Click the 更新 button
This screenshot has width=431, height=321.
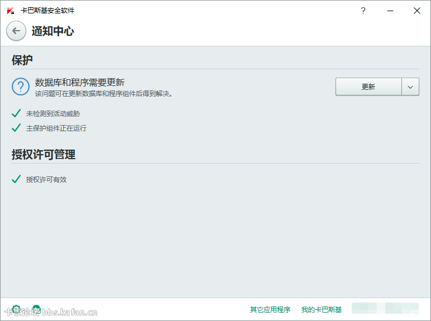(368, 87)
